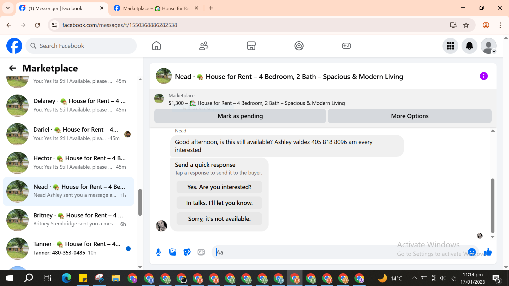Click More Options button
Screen dimensions: 509x286
coord(410,116)
